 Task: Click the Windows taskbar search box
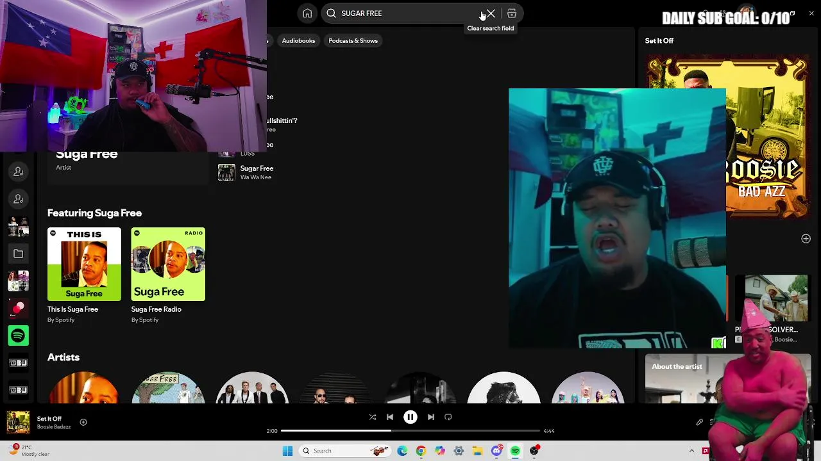(345, 451)
